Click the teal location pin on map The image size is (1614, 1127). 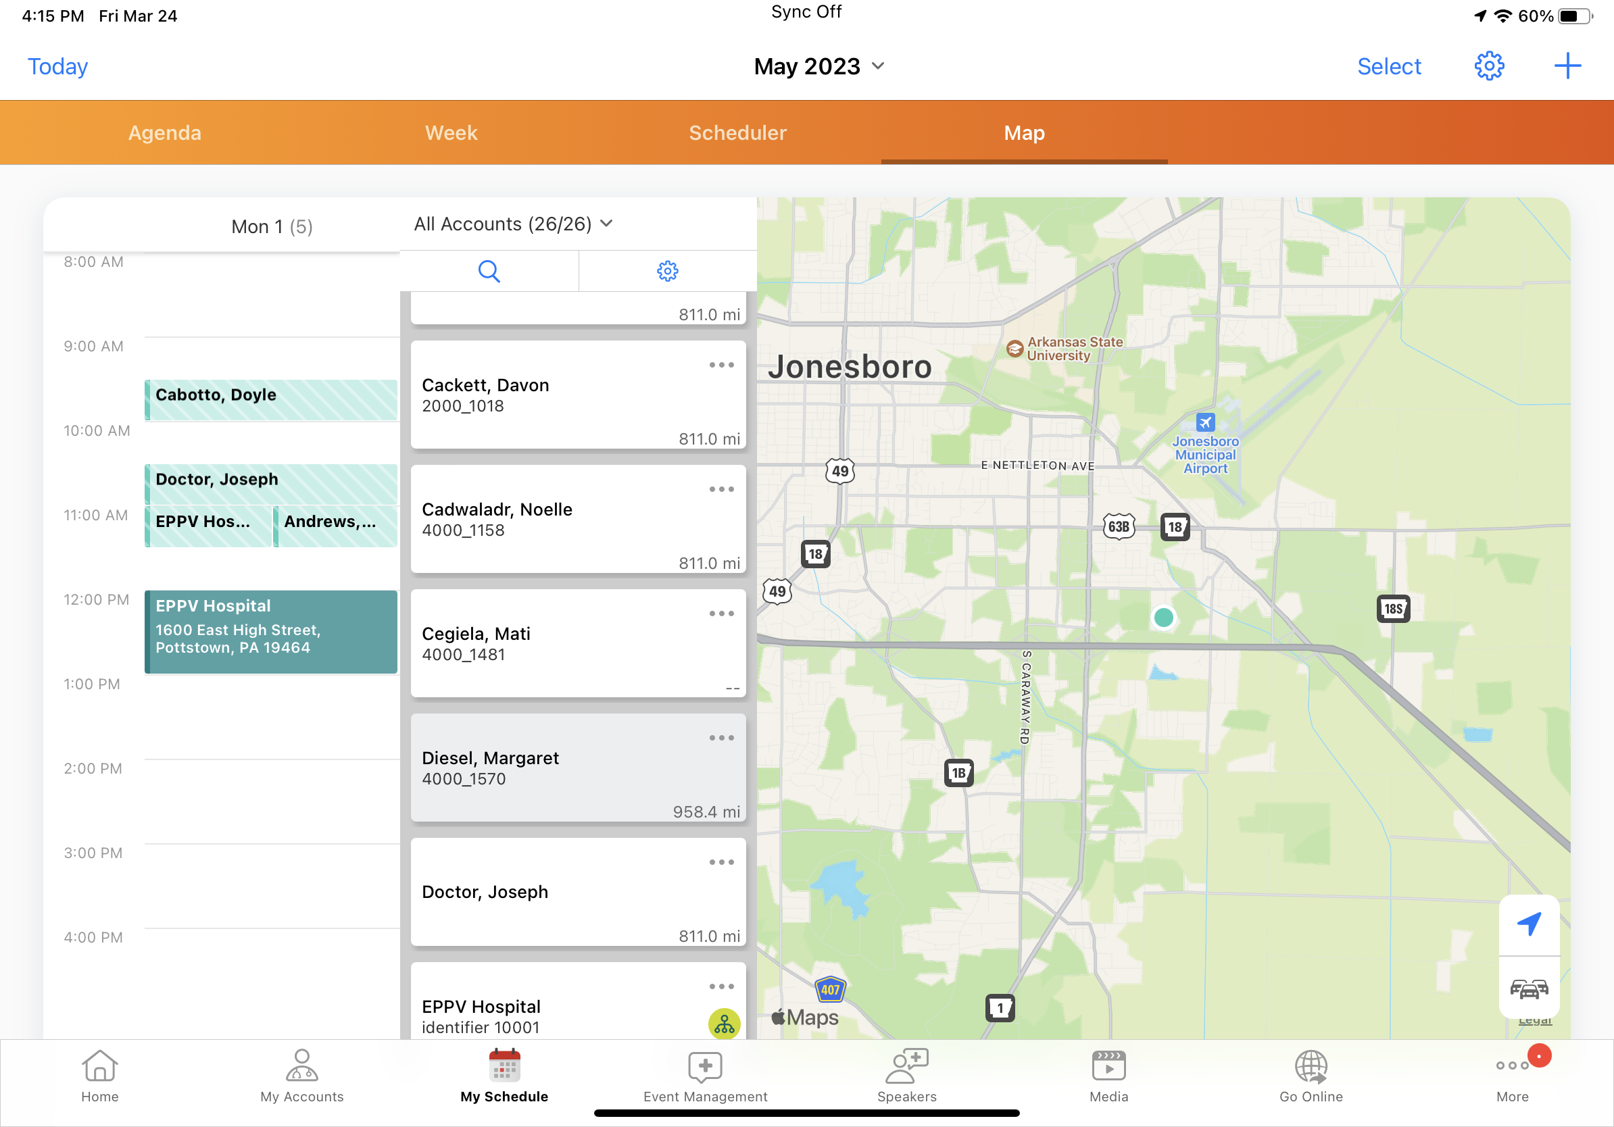coord(1163,617)
